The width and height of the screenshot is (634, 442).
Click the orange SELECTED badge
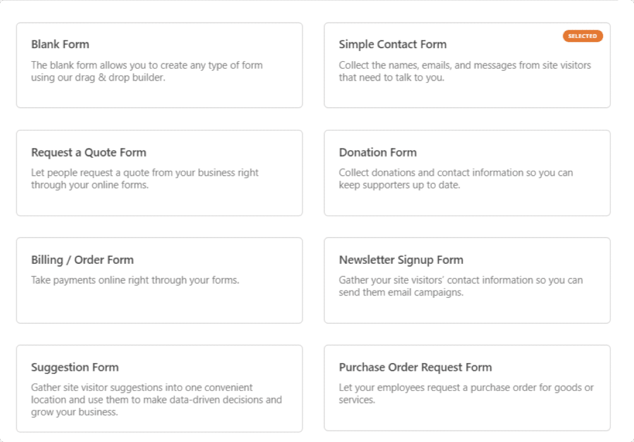582,36
